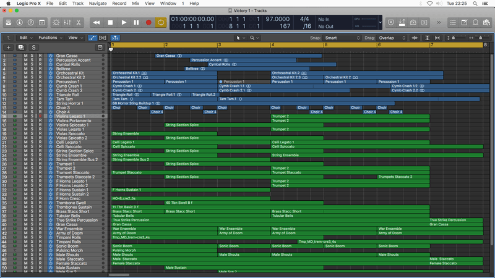This screenshot has height=278, width=495.
Task: Open the File menu
Action: (x=50, y=4)
